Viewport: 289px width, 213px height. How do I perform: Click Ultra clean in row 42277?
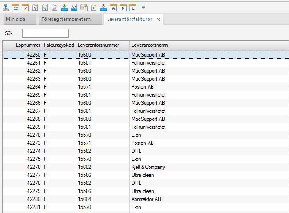tap(143, 175)
